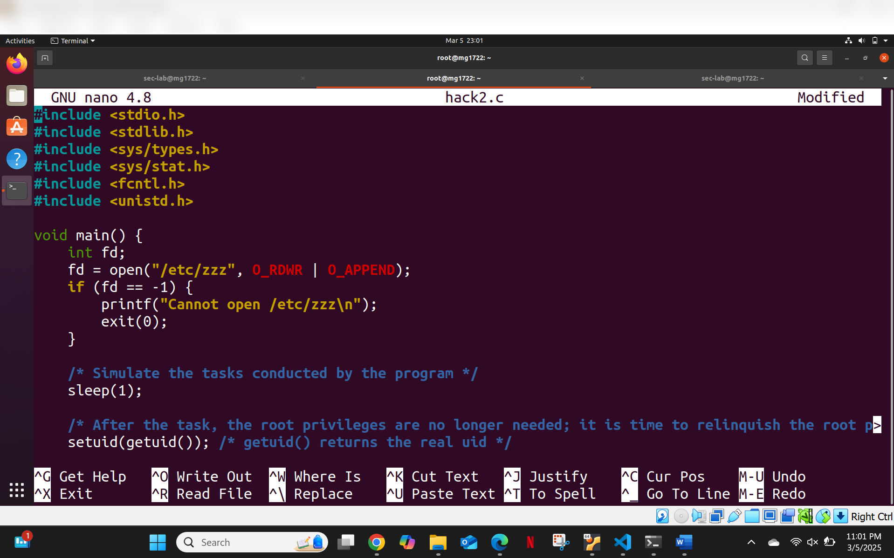
Task: Open File Explorer from the taskbar
Action: pos(438,542)
